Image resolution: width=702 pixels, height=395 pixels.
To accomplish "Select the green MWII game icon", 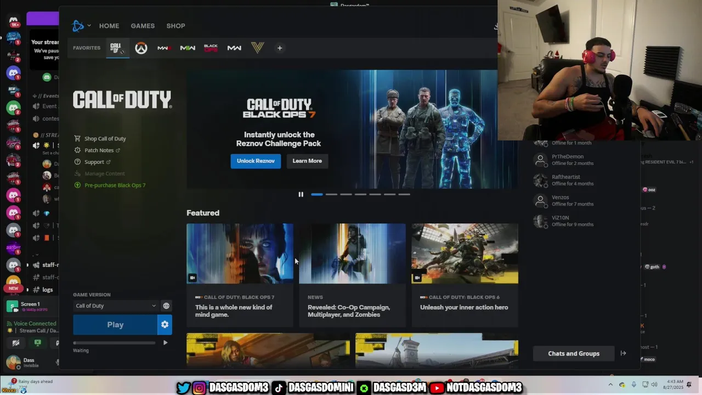I will click(x=188, y=48).
